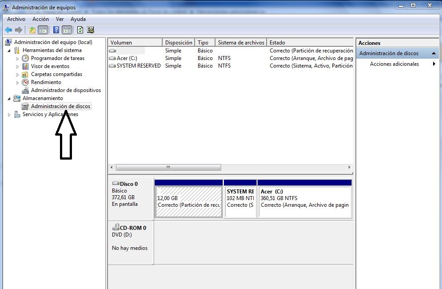Image resolution: width=442 pixels, height=289 pixels.
Task: Click the Disco 0 disk label panel
Action: click(131, 198)
